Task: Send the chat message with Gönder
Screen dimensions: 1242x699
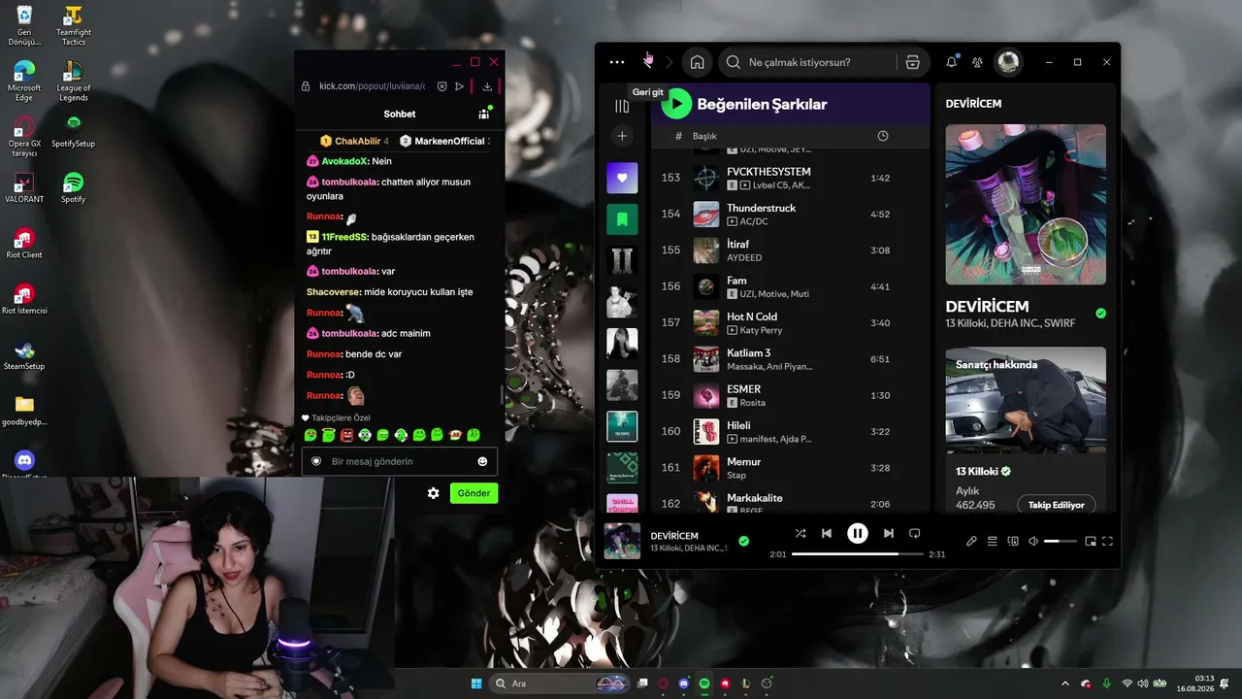Action: pyautogui.click(x=474, y=493)
